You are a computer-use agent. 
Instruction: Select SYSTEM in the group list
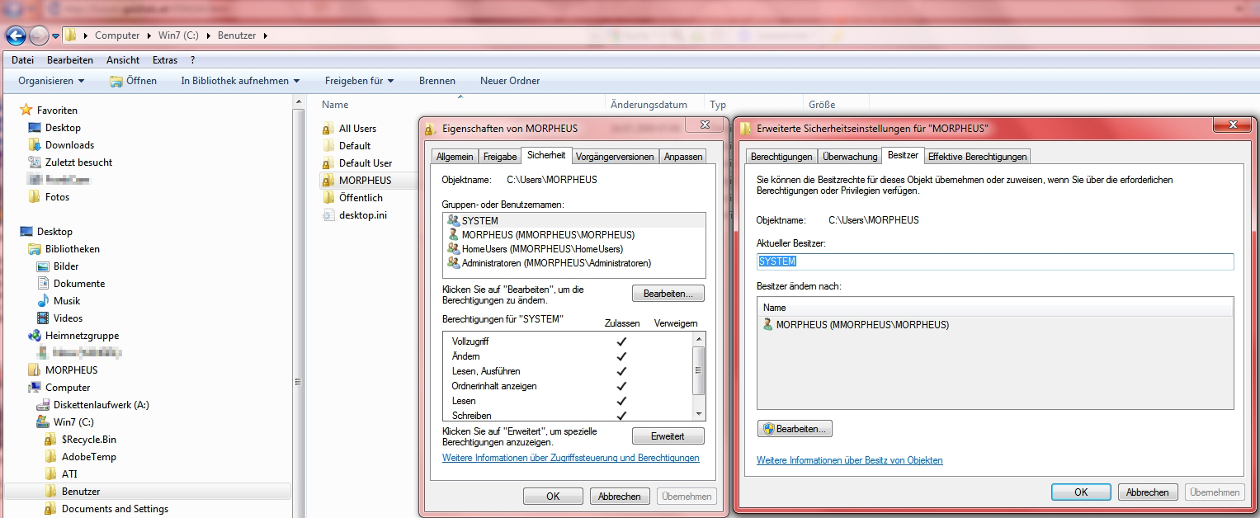click(479, 221)
